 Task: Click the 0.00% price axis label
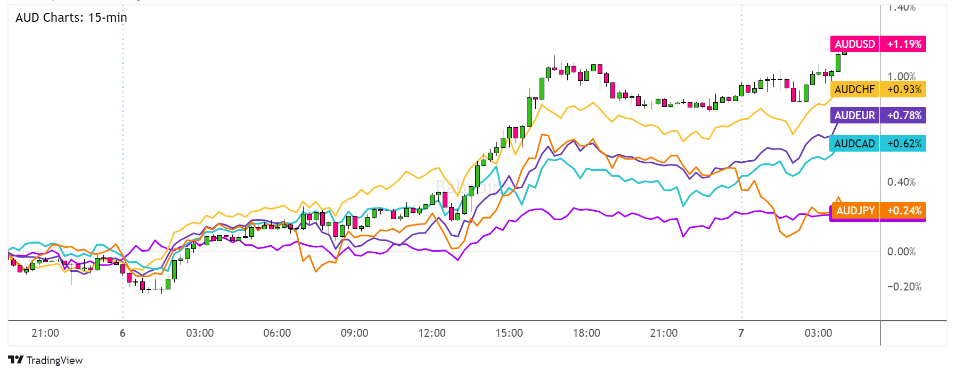901,252
